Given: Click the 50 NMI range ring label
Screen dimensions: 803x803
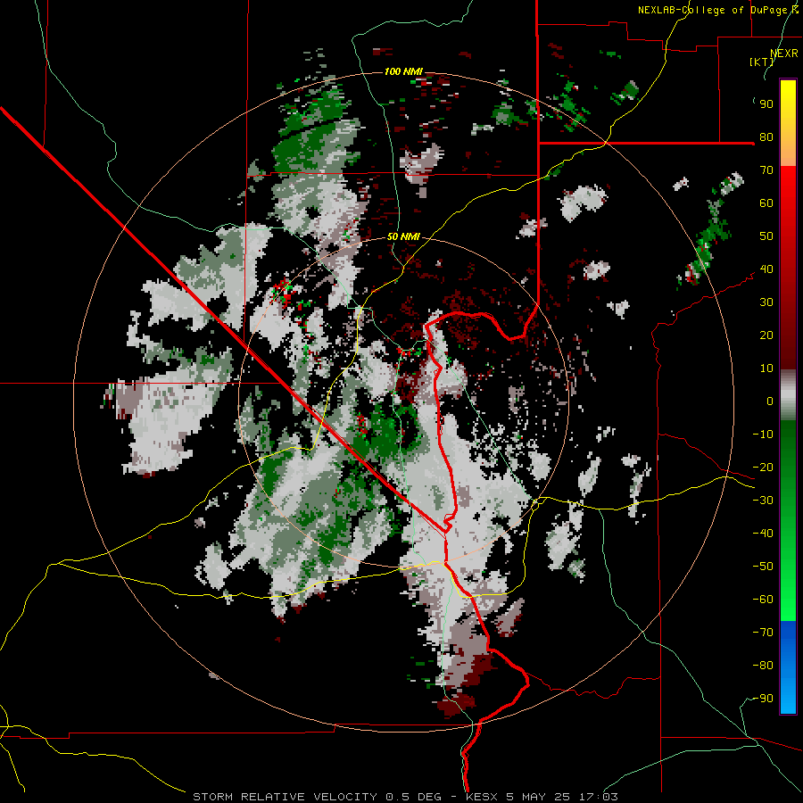Looking at the screenshot, I should (403, 236).
